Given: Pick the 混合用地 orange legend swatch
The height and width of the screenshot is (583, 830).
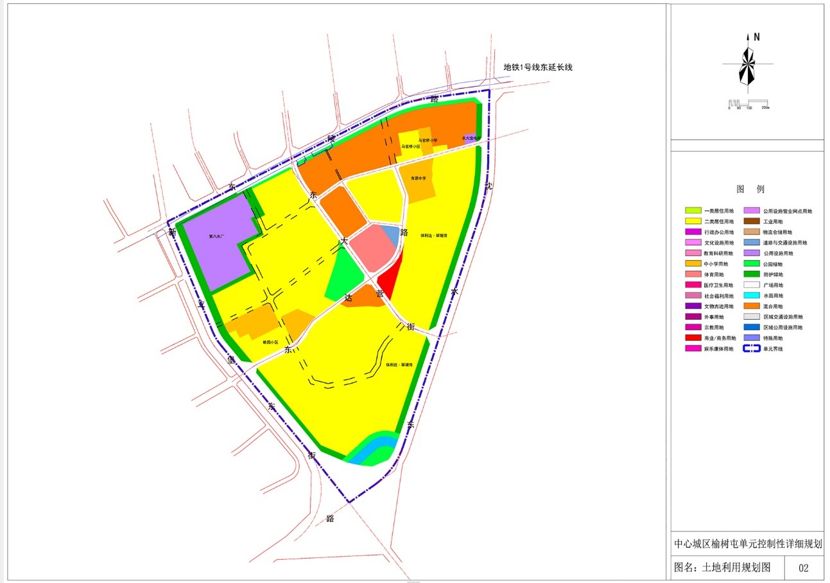Looking at the screenshot, I should (x=752, y=306).
